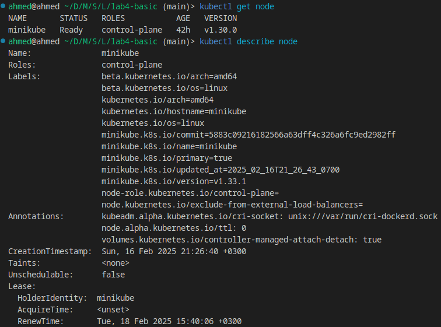The height and width of the screenshot is (327, 441).
Task: Click the Unschedulable false value
Action: coord(113,275)
